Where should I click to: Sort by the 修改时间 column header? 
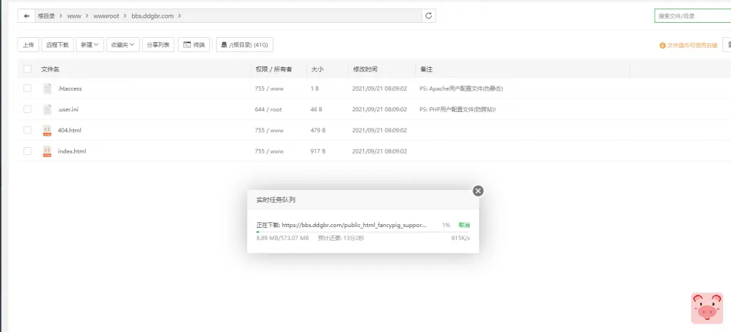point(365,69)
